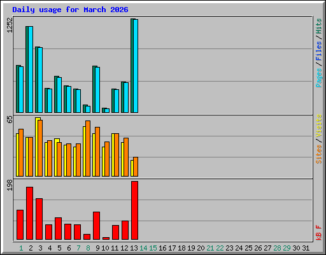Click day label '21' on x-axis
Viewport: 326px width, 255px height.
pos(210,248)
